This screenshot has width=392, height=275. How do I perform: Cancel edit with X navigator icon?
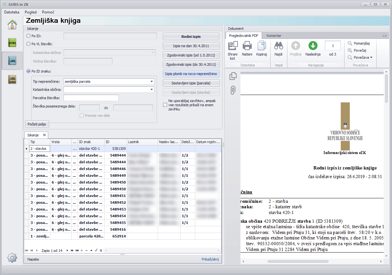[x=101, y=250]
